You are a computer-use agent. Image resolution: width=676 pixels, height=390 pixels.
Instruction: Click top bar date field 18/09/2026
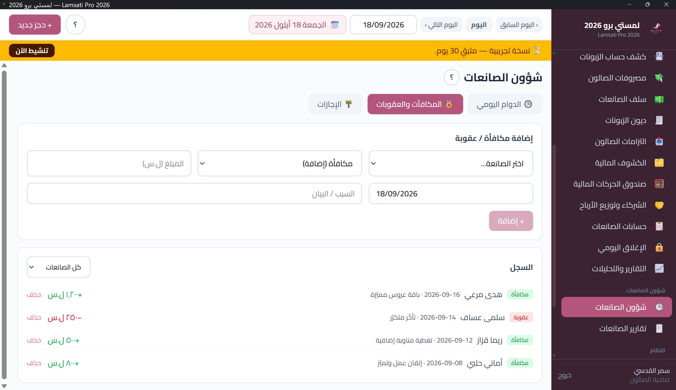click(x=383, y=25)
